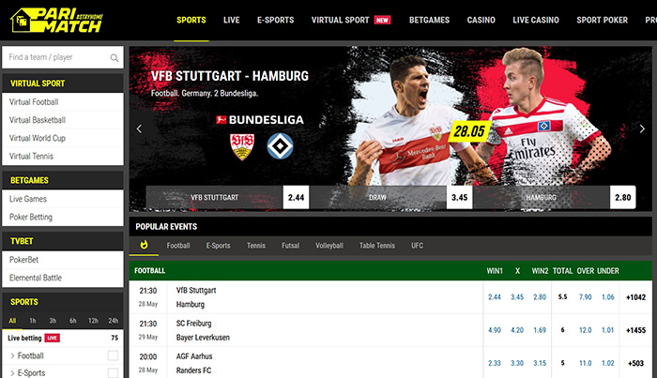Click the Hamburg club crest
This screenshot has width=657, height=378.
click(280, 146)
